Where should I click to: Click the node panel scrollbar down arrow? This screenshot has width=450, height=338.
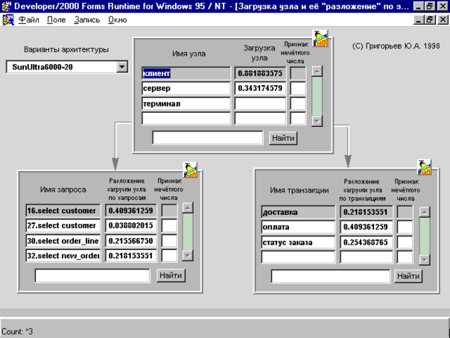[x=317, y=121]
